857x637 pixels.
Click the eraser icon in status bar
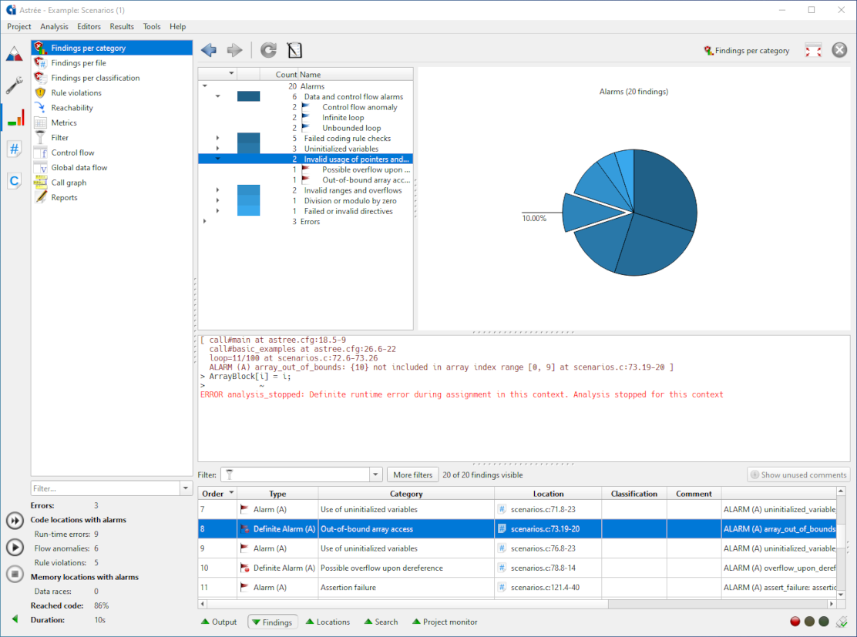tap(842, 622)
